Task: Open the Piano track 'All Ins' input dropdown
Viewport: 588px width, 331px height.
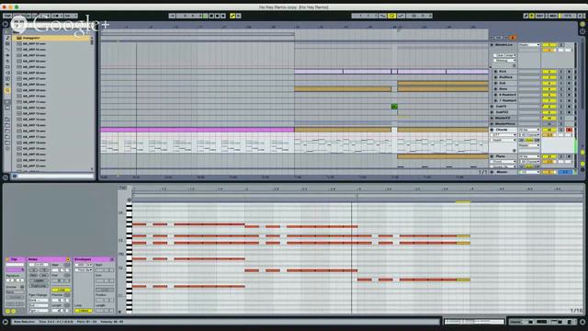Action: [x=529, y=156]
